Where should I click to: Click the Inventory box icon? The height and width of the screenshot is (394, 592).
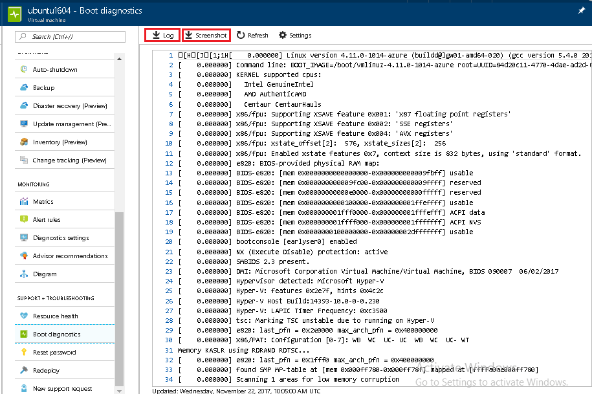tap(24, 142)
